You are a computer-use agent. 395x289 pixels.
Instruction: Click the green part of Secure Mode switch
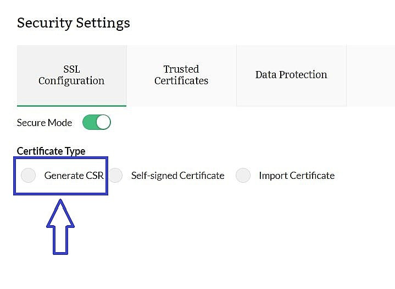pos(90,122)
